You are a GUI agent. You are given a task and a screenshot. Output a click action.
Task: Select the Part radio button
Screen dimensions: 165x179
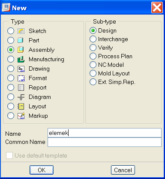click(11, 40)
